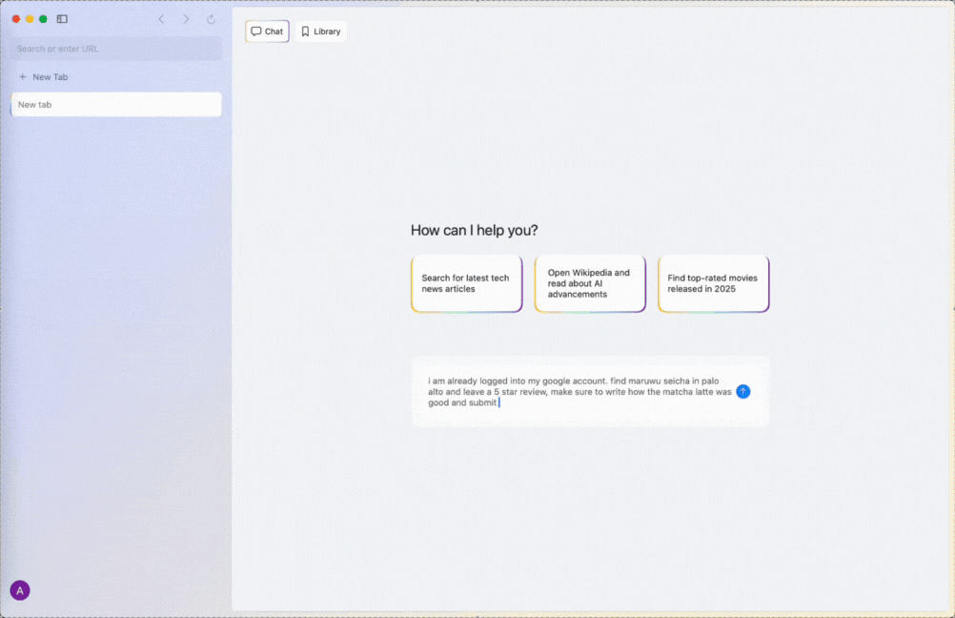The width and height of the screenshot is (955, 618).
Task: Click the chat bubble icon
Action: click(254, 31)
